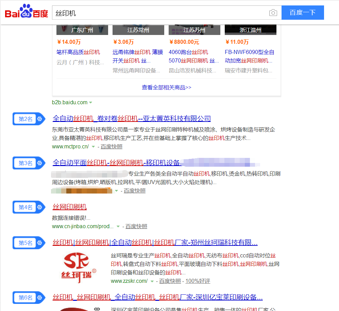Open 江苏常州 product thumbnail
Screen dimensions: 339x311
pyautogui.click(x=138, y=30)
